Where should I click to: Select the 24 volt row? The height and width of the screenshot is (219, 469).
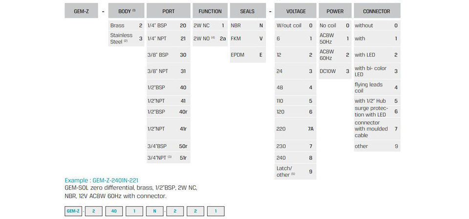click(x=295, y=71)
